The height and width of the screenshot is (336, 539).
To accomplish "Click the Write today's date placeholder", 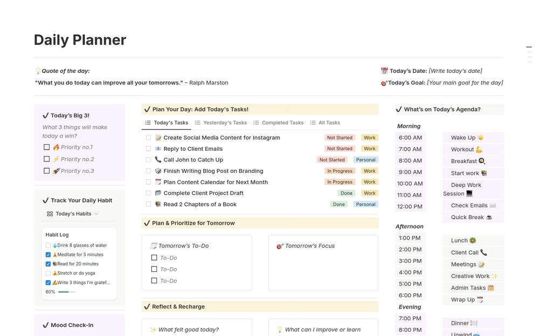I will tap(455, 71).
